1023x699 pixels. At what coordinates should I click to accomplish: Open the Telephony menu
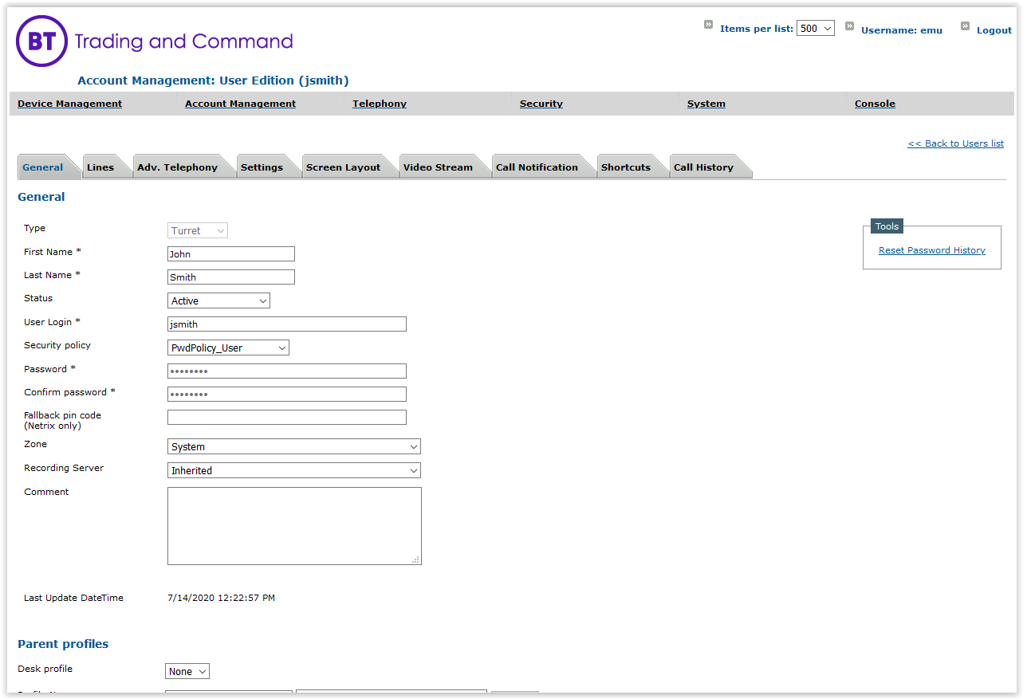380,104
